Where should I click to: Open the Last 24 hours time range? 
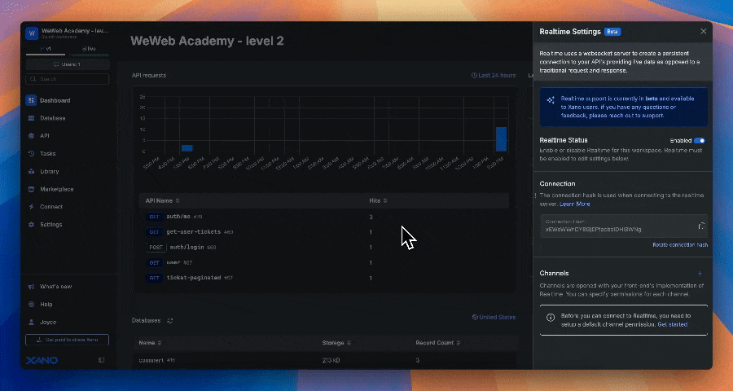(x=494, y=75)
